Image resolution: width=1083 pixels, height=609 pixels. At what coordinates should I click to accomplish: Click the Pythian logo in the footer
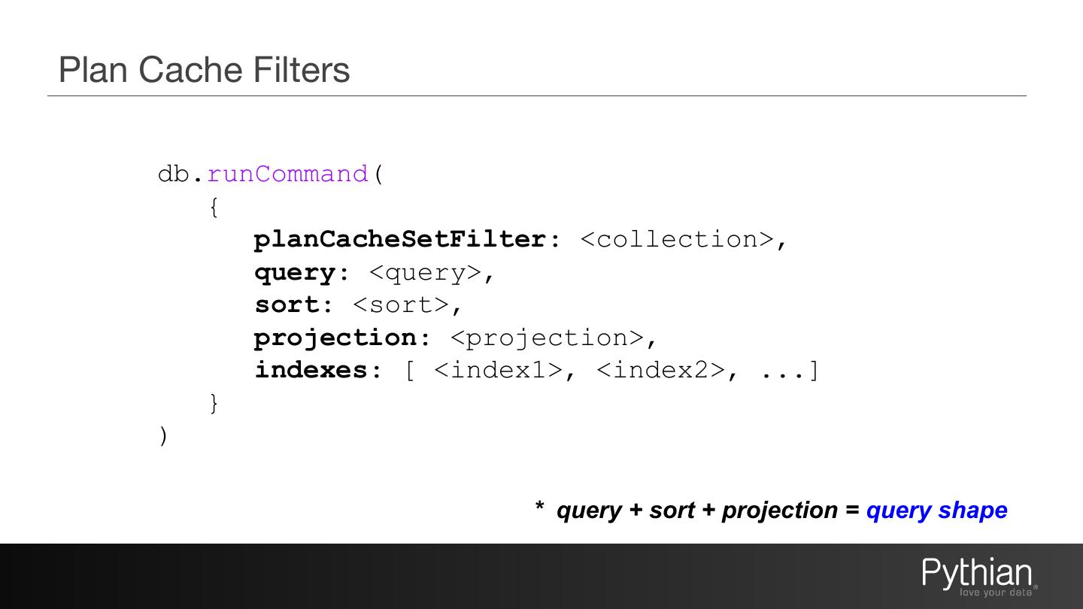pos(977,573)
